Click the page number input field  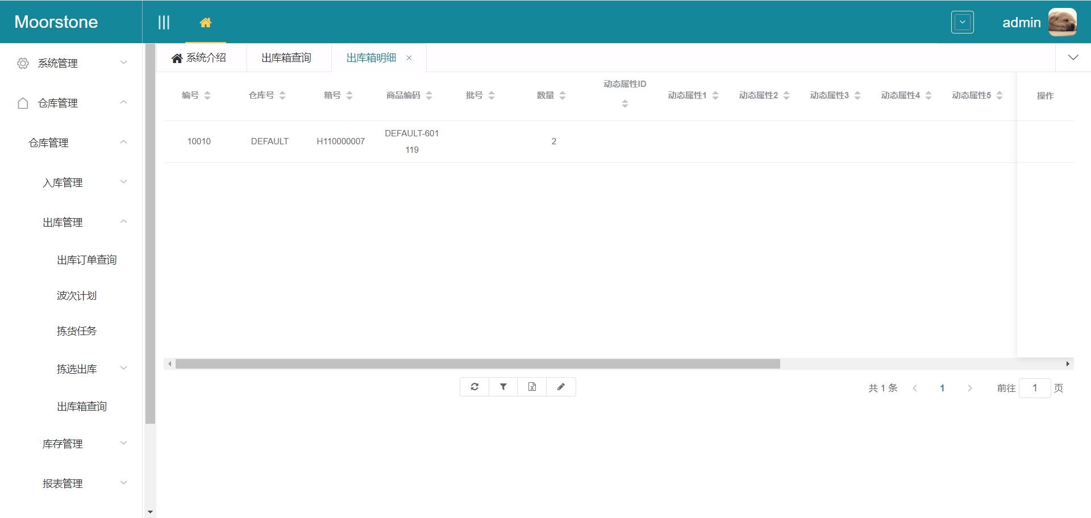point(1034,388)
